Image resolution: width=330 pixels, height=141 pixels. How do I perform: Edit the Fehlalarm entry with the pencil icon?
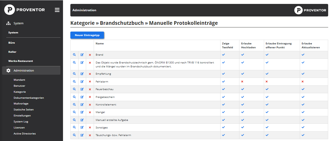click(82, 82)
